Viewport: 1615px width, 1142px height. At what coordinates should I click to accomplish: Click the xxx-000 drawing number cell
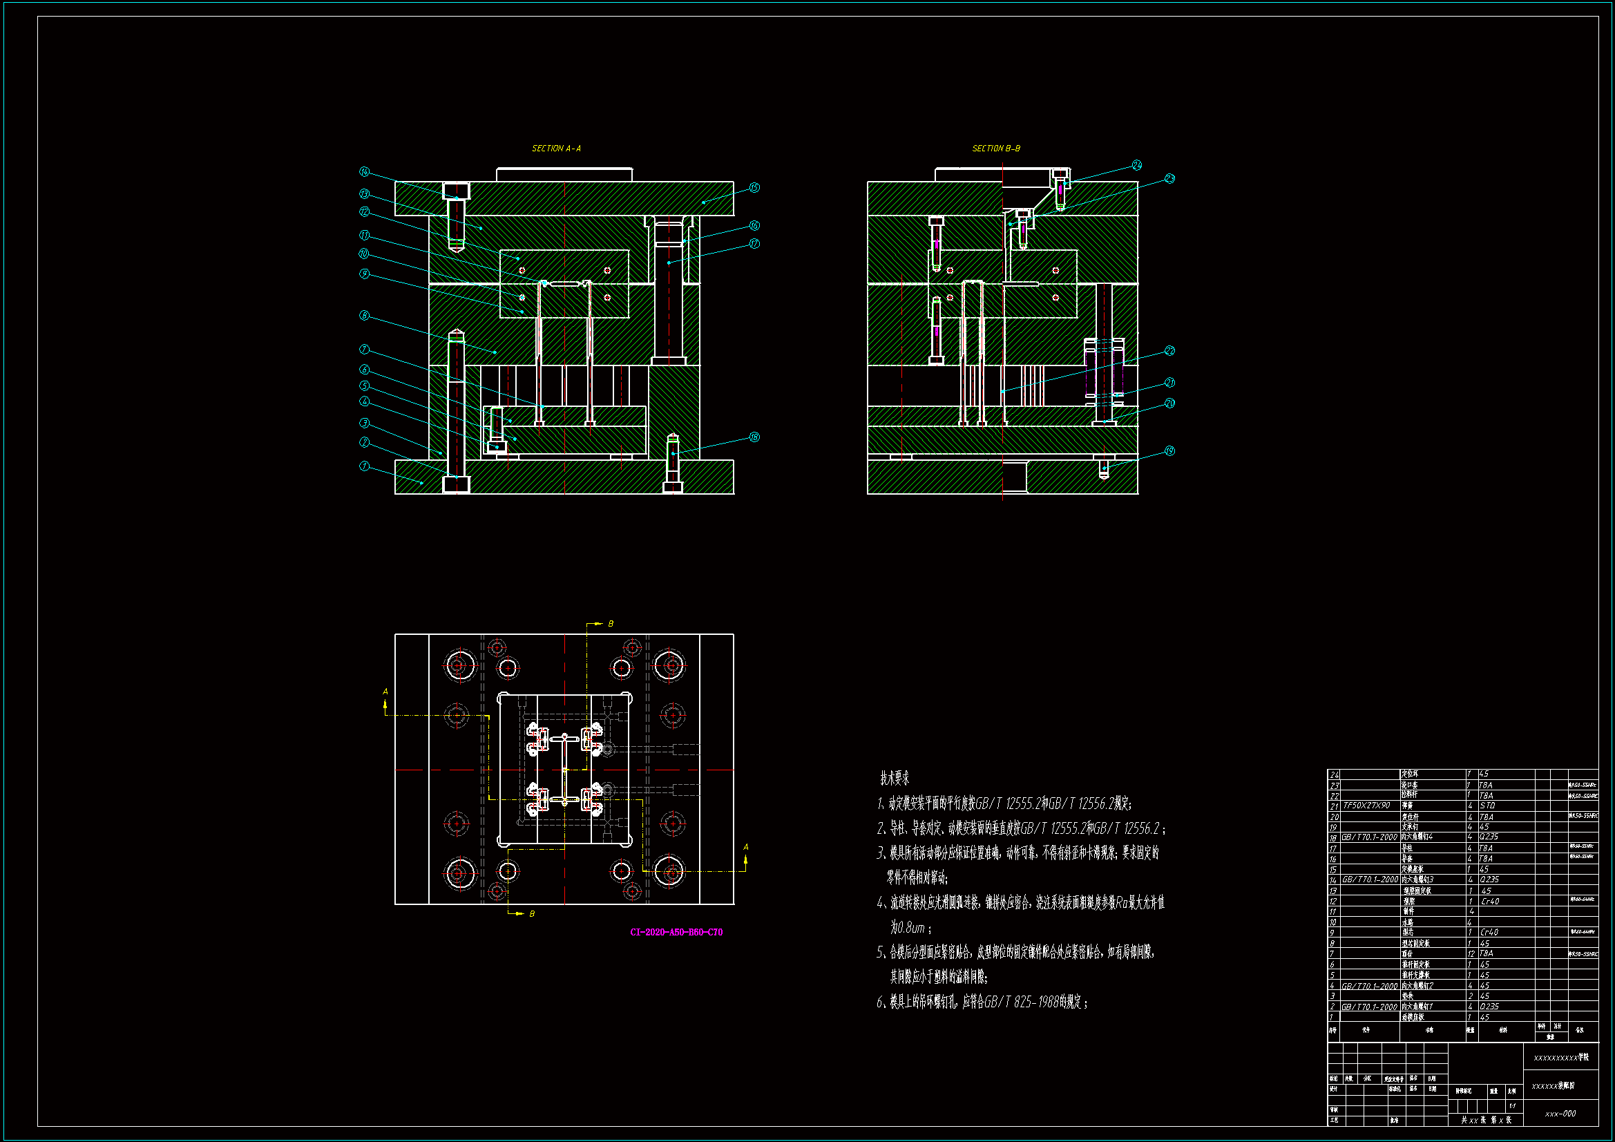pyautogui.click(x=1560, y=1114)
